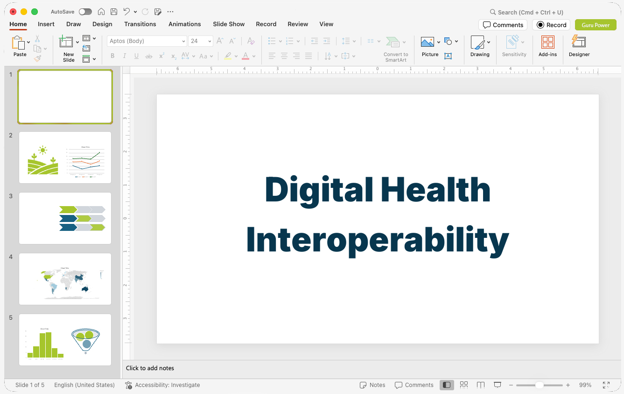The height and width of the screenshot is (394, 624).
Task: Click the Save As edit icon in title bar
Action: tap(158, 12)
